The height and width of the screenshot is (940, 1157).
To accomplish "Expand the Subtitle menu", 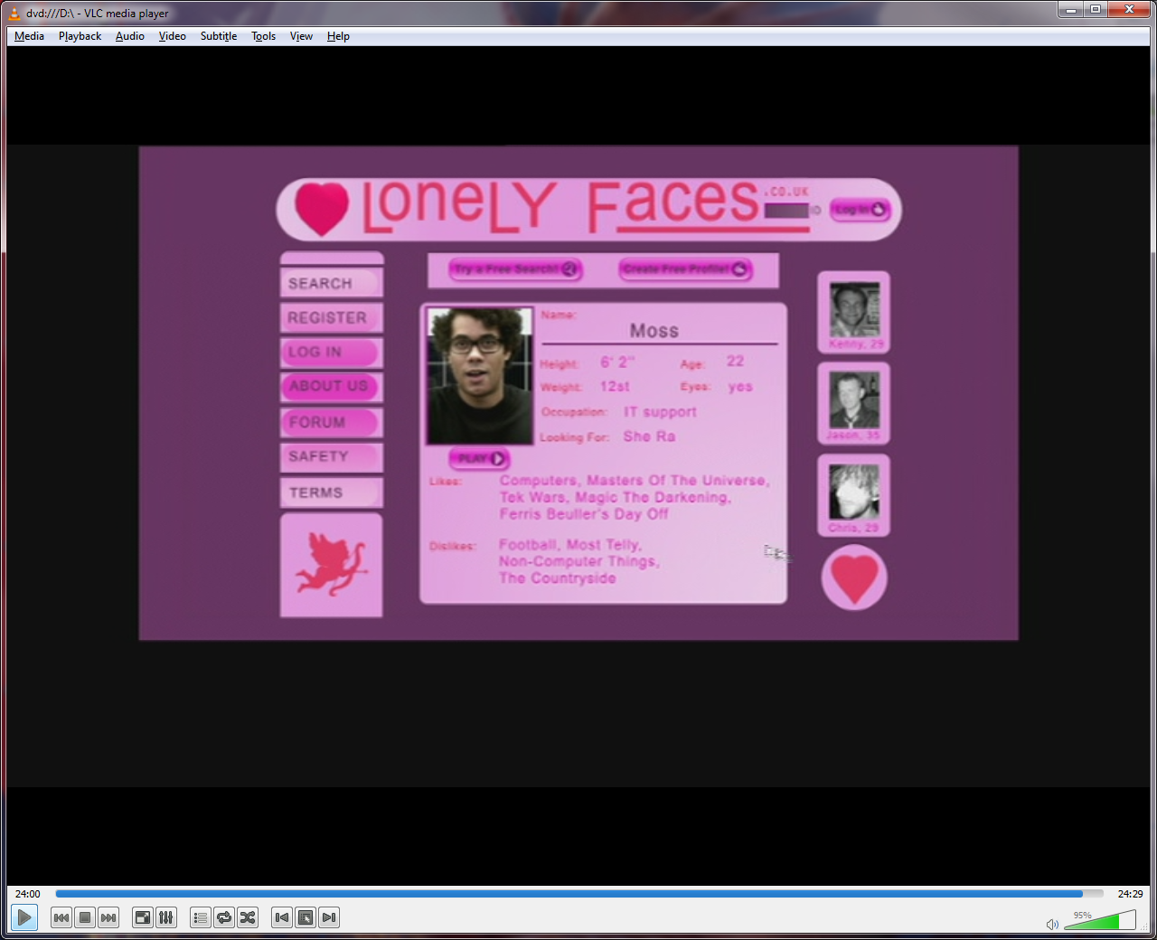I will click(x=218, y=36).
